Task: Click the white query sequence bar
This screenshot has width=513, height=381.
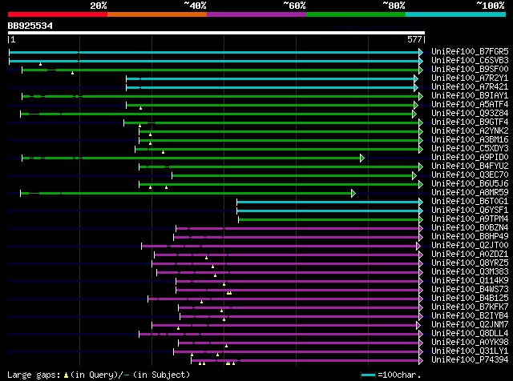Action: coord(216,33)
